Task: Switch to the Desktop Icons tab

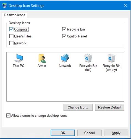Action: click(15, 15)
